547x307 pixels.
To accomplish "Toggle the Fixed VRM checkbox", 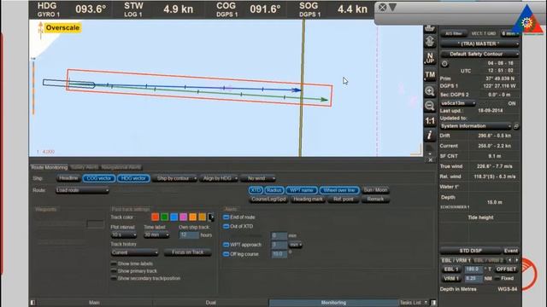I will [x=497, y=279].
